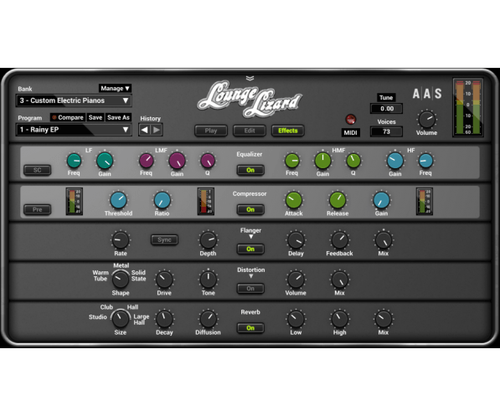Viewport: 500px width, 416px height.
Task: Click the compressor Ratio knob
Action: point(162,200)
